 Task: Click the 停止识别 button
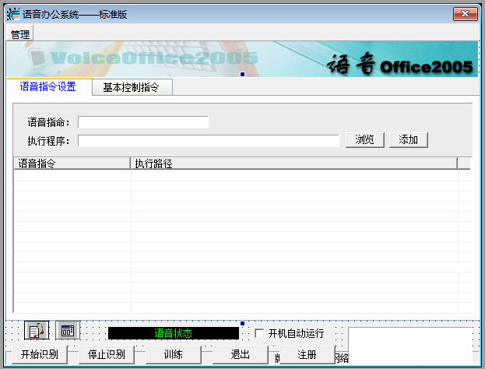pyautogui.click(x=107, y=354)
